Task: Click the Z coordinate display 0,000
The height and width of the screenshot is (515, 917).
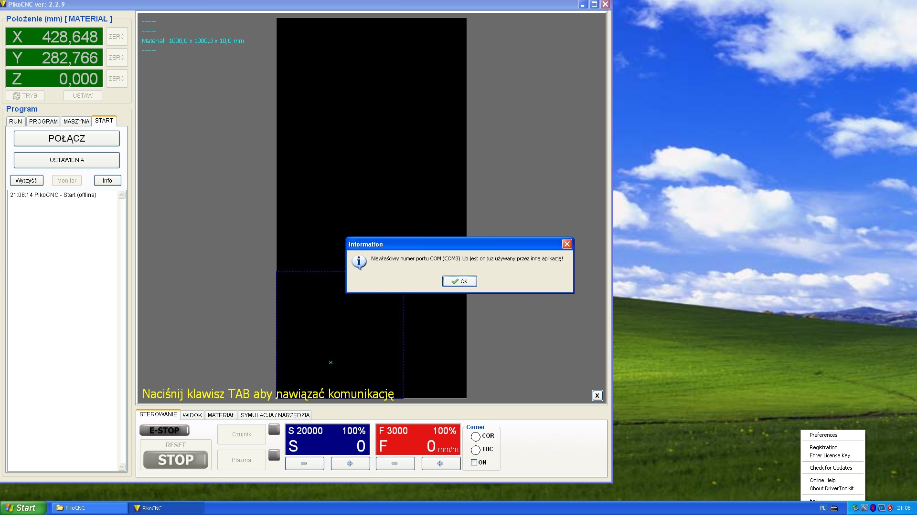Action: 54,79
